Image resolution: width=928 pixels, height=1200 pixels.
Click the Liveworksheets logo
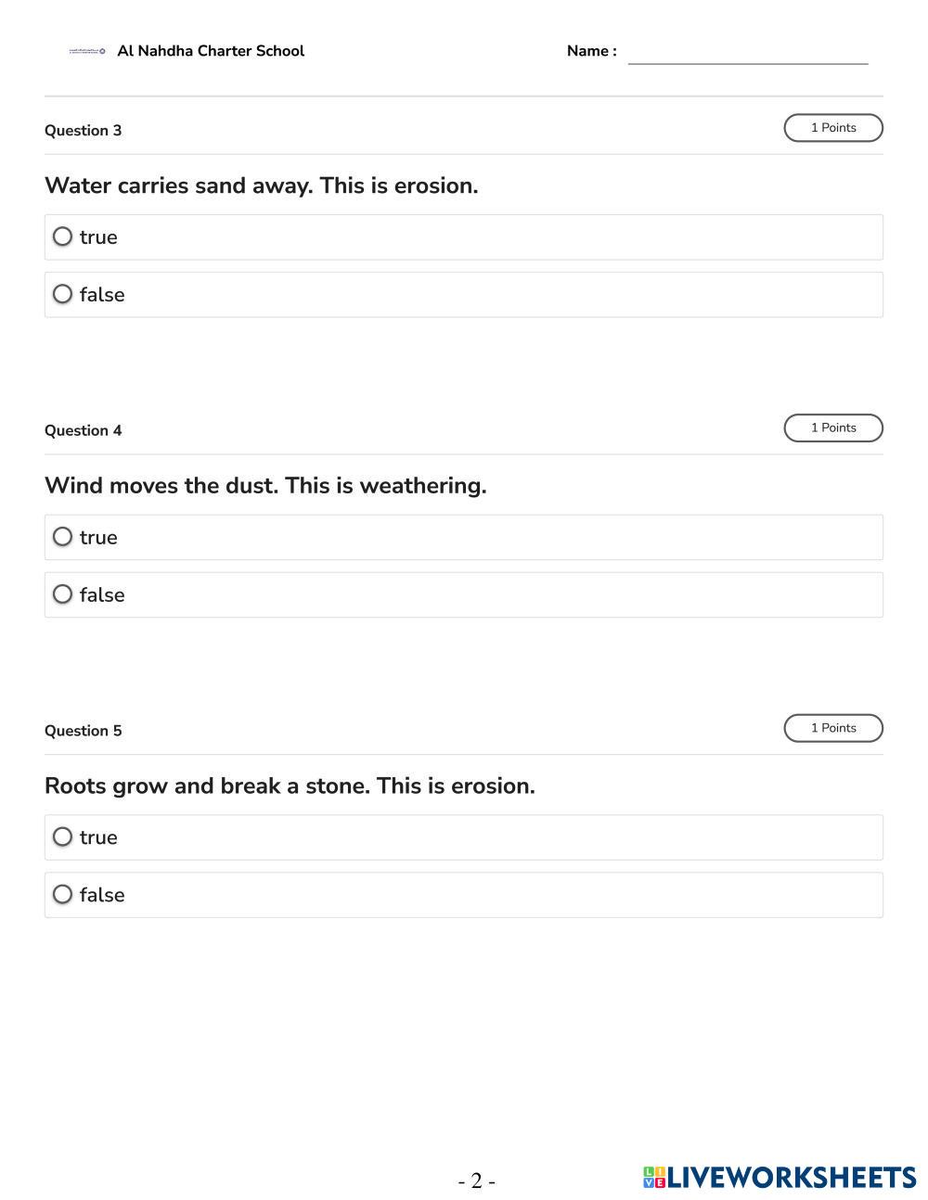click(779, 1177)
